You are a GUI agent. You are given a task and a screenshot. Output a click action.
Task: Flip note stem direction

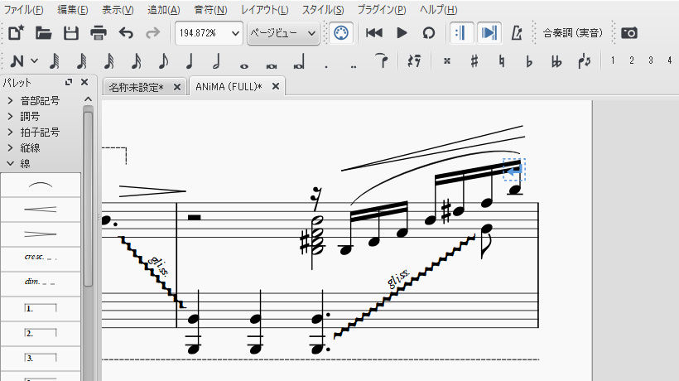(584, 61)
